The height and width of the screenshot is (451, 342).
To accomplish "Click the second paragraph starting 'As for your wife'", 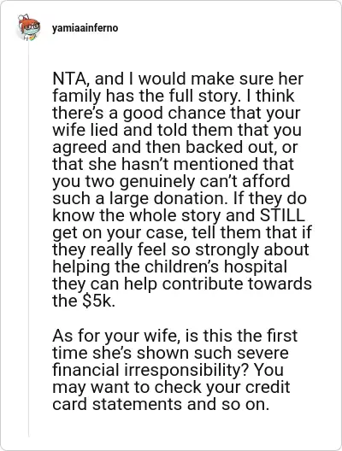I will pos(175,370).
